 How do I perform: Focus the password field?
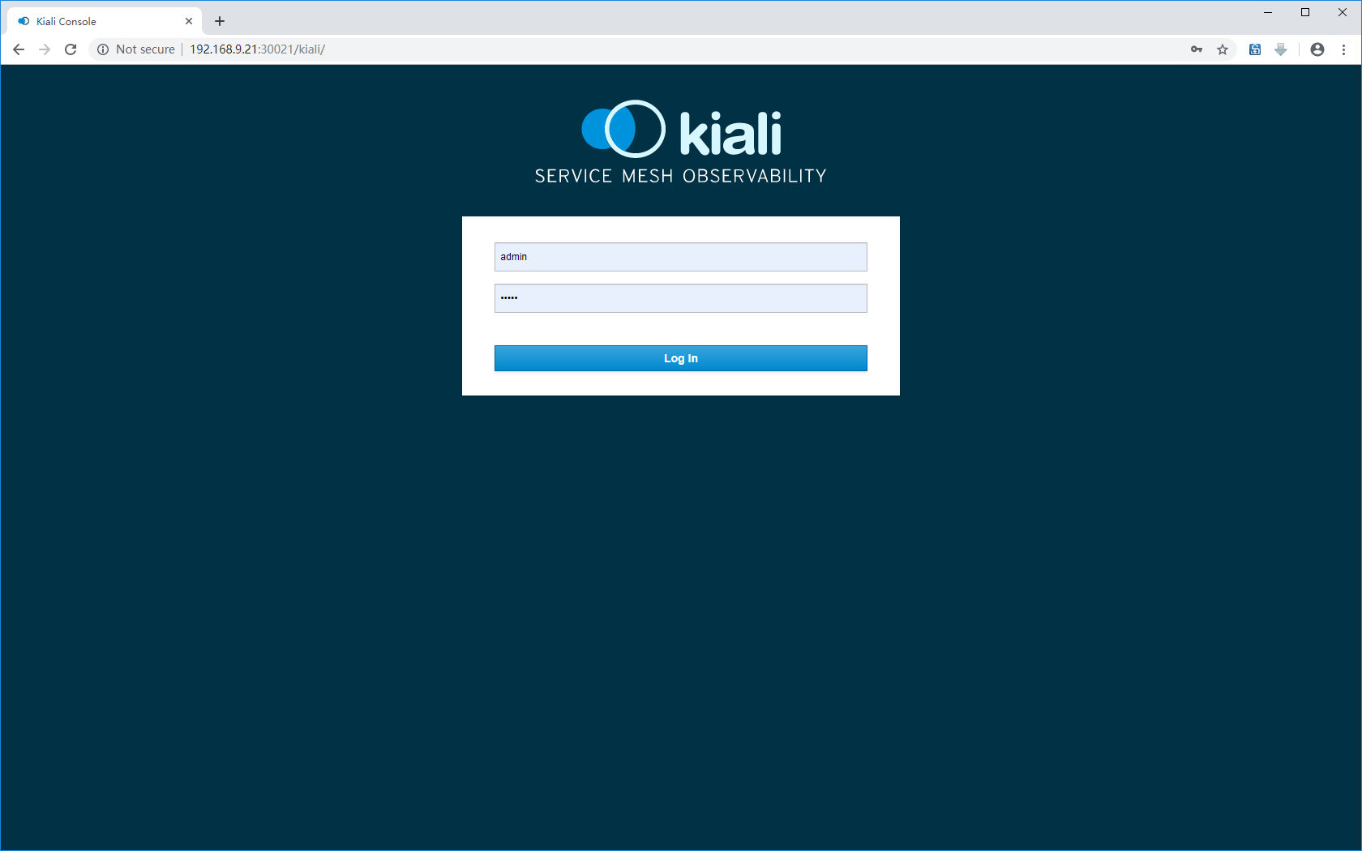pos(681,298)
